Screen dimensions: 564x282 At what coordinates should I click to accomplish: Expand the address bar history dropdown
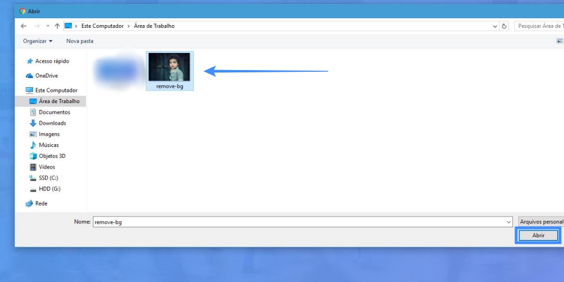pyautogui.click(x=494, y=26)
